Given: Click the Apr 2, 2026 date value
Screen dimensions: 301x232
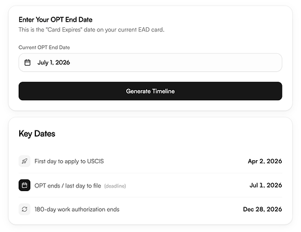Looking at the screenshot, I should 265,161.
